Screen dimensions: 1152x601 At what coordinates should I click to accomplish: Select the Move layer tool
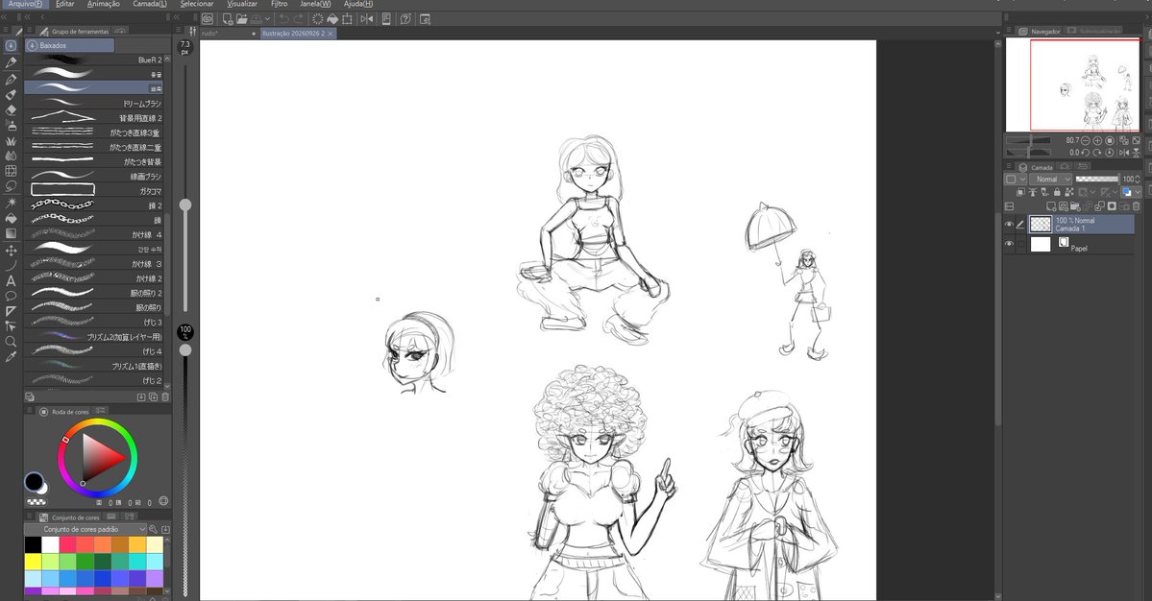(x=11, y=250)
